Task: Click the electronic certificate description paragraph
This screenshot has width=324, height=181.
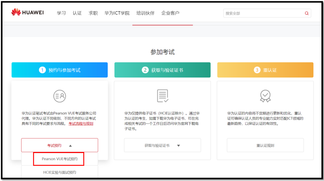Action: tap(162, 121)
